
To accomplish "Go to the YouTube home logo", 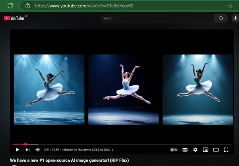I will click(x=14, y=18).
